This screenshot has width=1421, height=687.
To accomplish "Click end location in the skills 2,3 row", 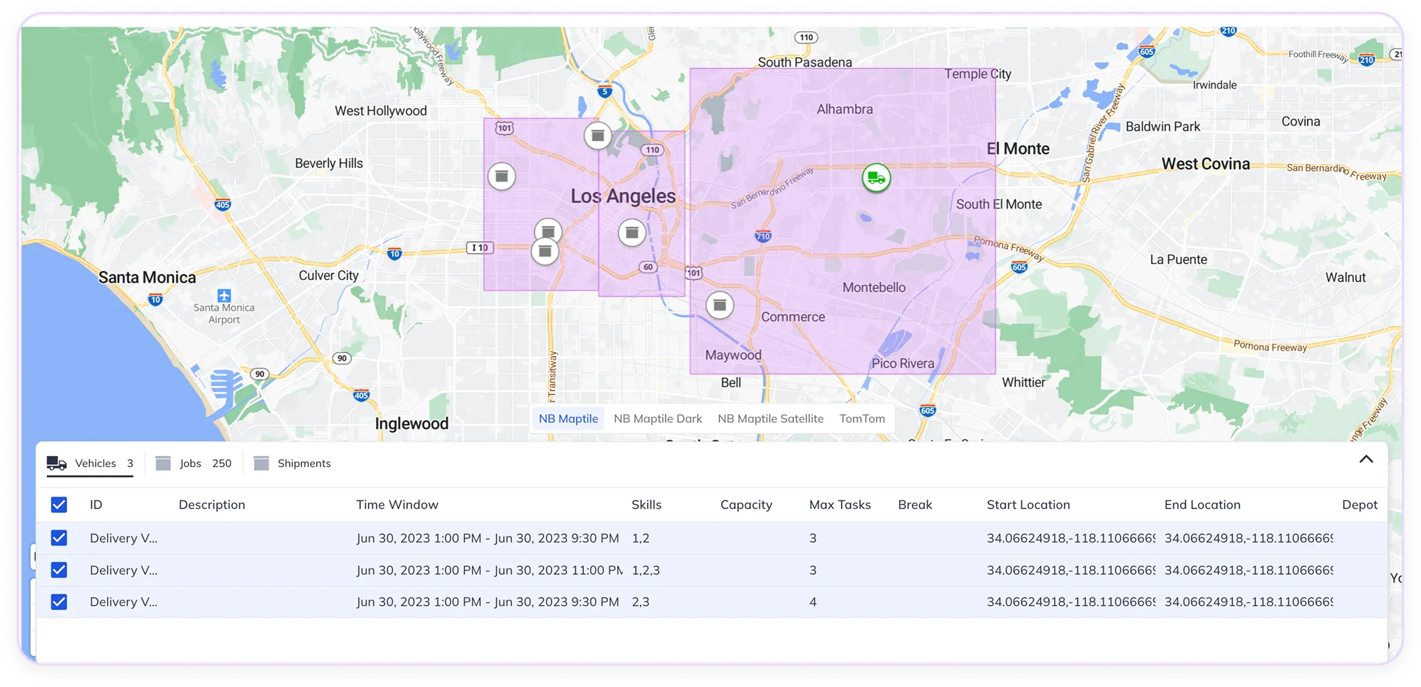I will pos(1249,602).
